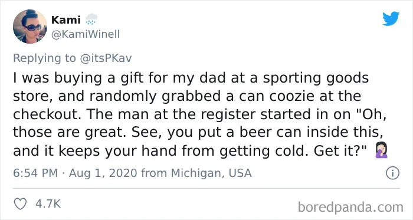The height and width of the screenshot is (220, 413).
Task: Like the tweet with the heart icon
Action: click(20, 204)
